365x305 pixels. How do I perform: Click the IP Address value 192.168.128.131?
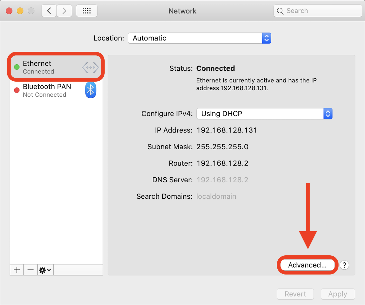[227, 130]
